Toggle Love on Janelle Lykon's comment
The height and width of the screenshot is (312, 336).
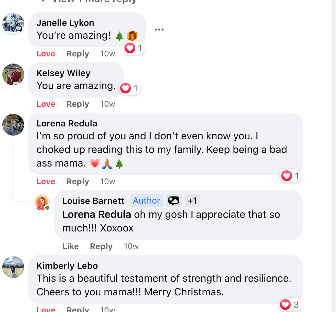[46, 54]
